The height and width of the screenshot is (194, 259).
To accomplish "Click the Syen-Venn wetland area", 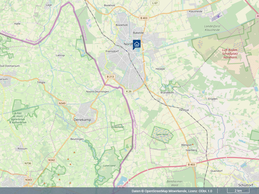I will point(162,135).
